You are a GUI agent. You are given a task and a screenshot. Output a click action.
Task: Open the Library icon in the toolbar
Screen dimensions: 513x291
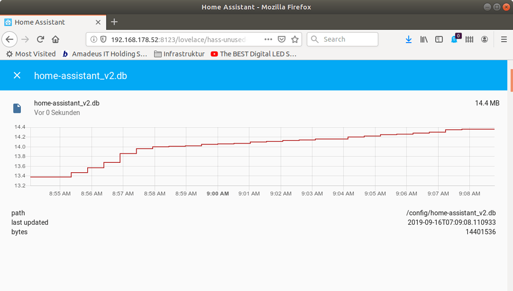(x=424, y=39)
